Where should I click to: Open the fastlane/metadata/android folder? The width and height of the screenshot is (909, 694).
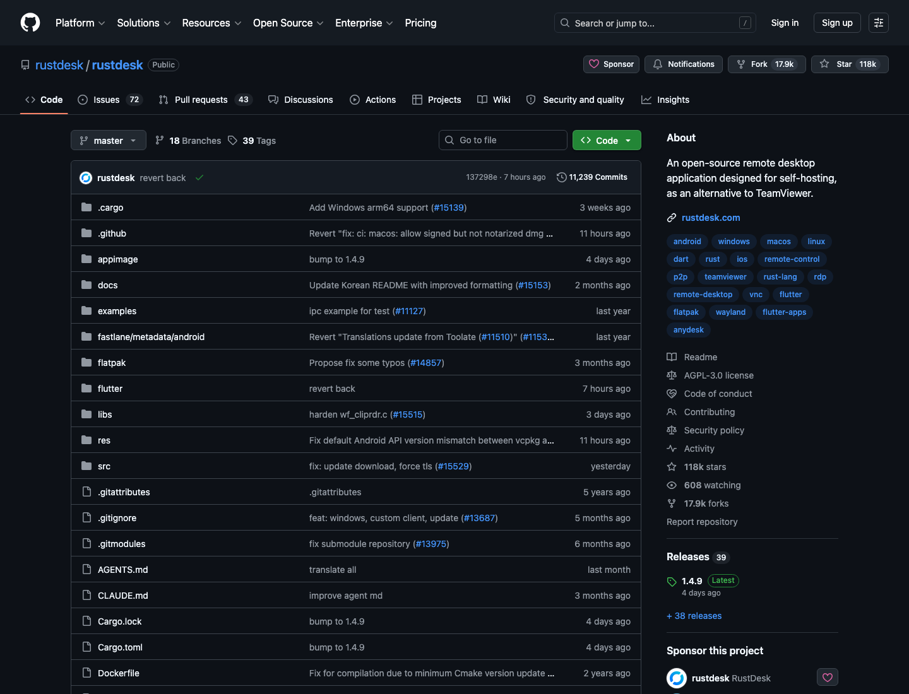pyautogui.click(x=151, y=337)
